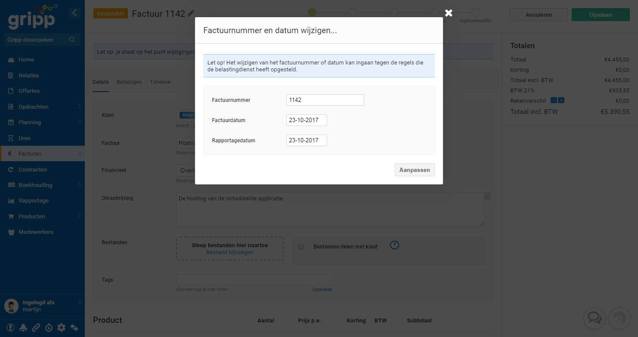Open notifications bell icon
This screenshot has height=337, width=638.
point(23,328)
